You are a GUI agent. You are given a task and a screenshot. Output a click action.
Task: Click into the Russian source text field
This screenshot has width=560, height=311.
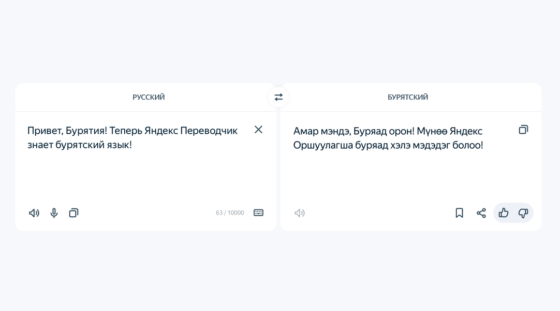135,171
